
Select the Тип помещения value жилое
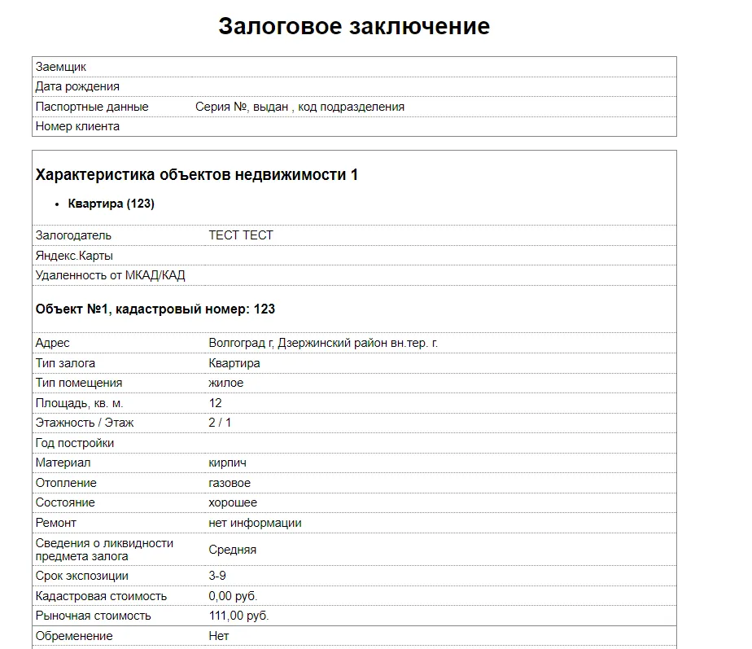coord(225,383)
